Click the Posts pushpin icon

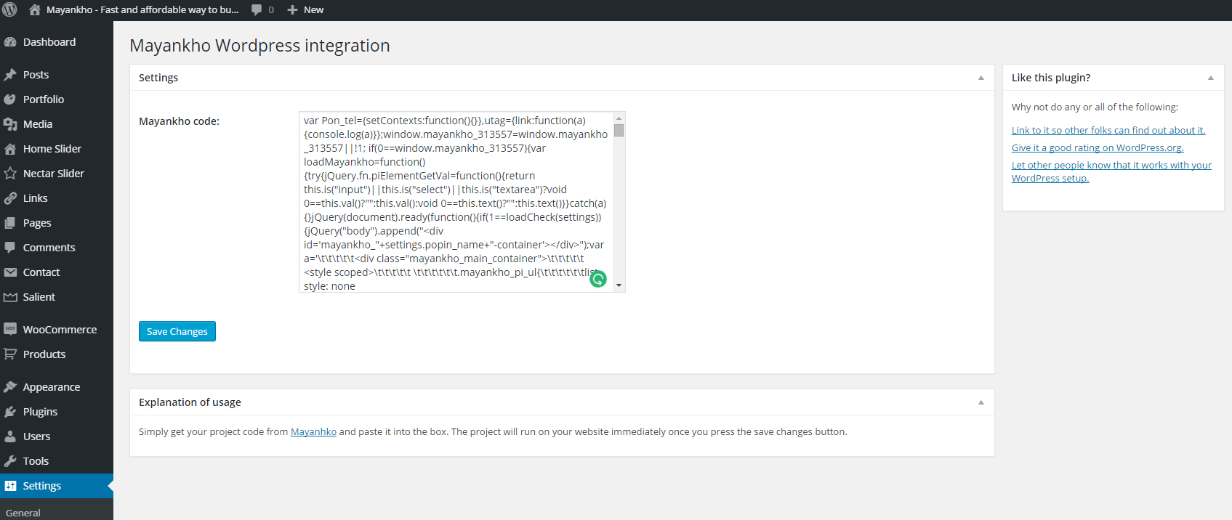10,75
